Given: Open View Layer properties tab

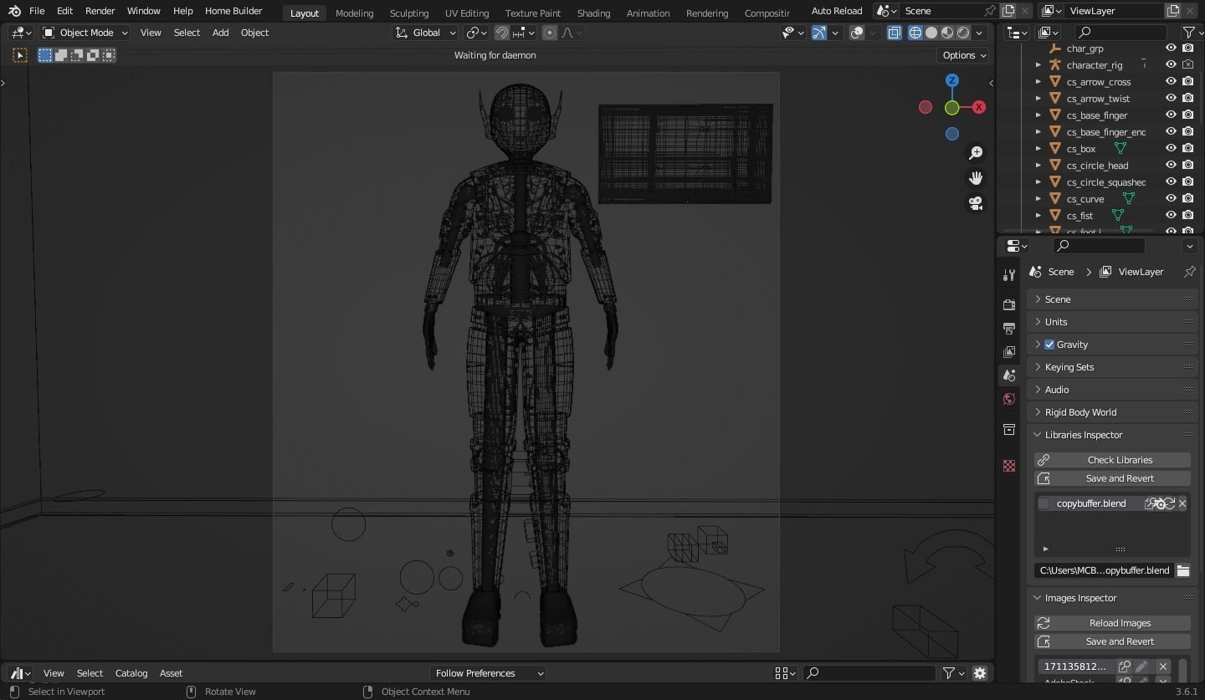Looking at the screenshot, I should 1009,352.
